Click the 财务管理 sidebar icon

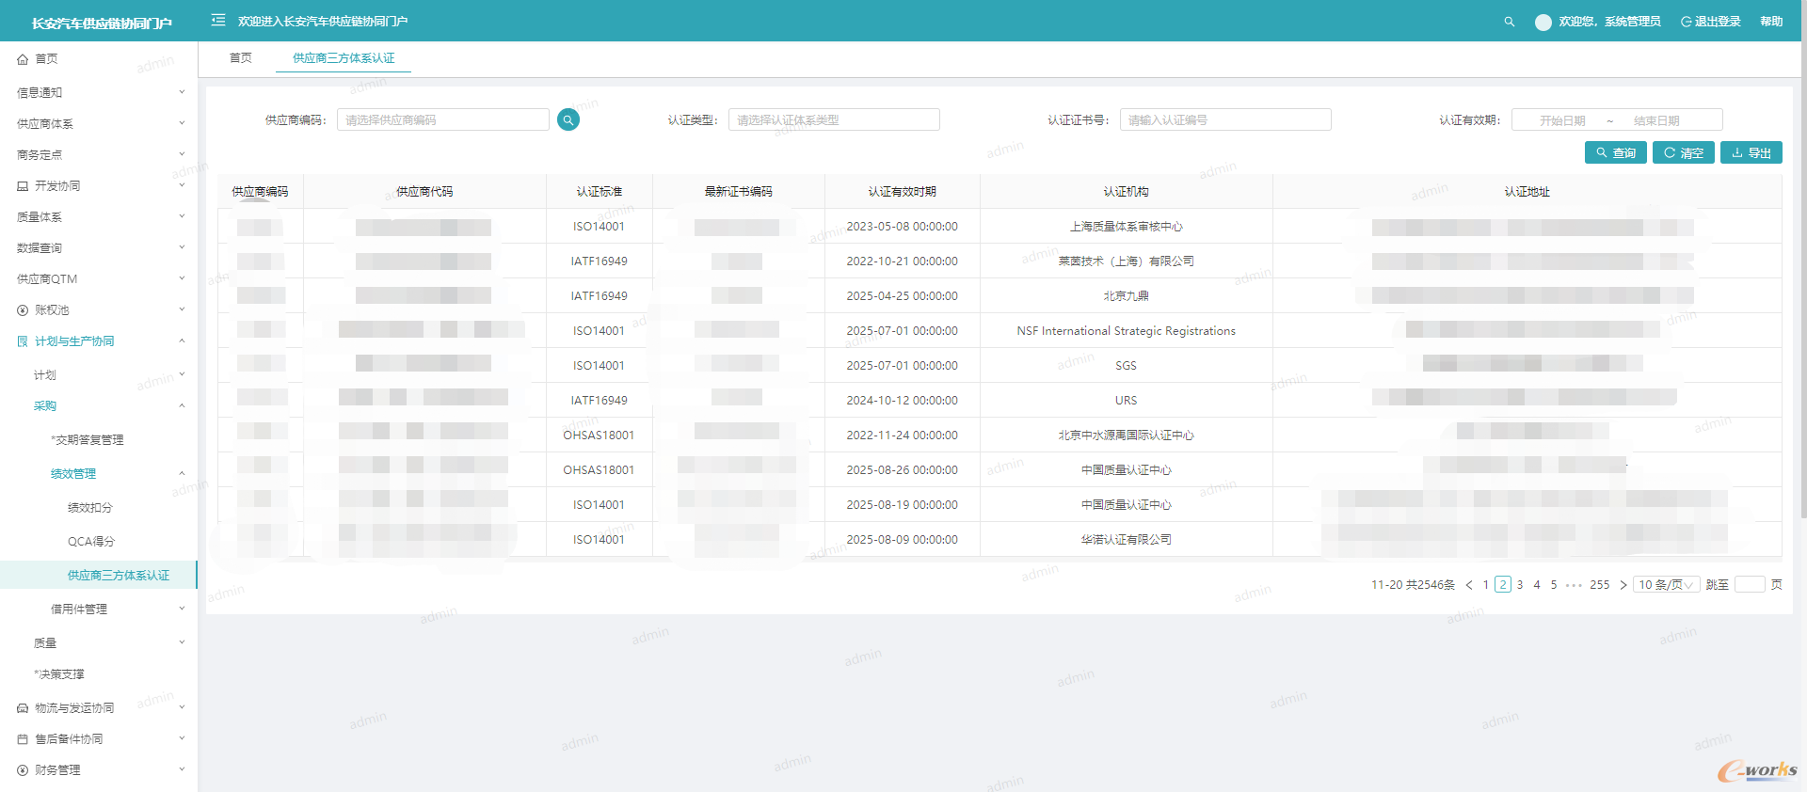(x=23, y=770)
